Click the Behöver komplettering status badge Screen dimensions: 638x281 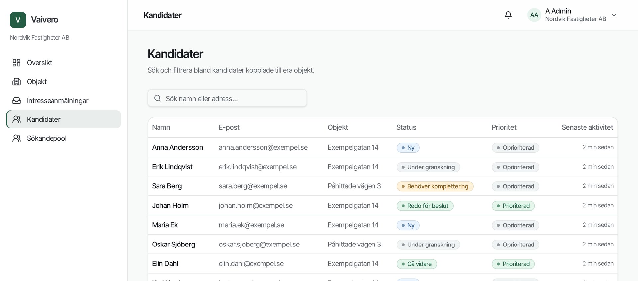435,186
